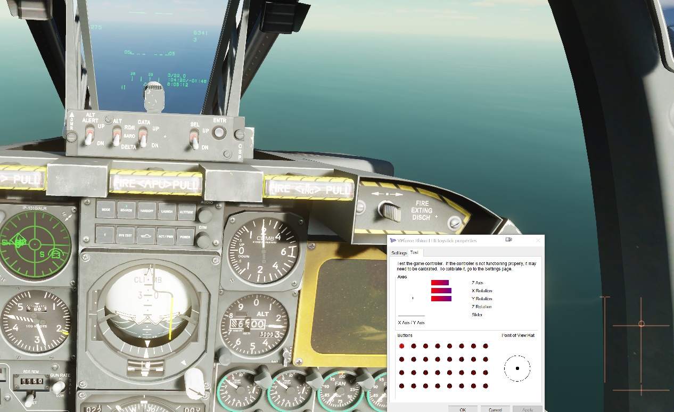Turn the RWR AUDIO knob
This screenshot has width=674, height=412.
(204, 216)
